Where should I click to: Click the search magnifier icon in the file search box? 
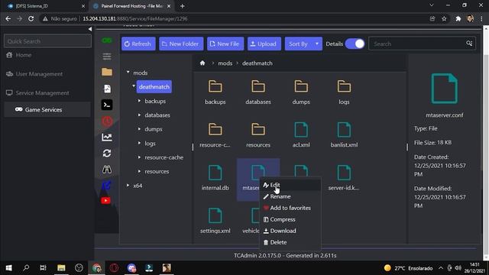coord(469,44)
